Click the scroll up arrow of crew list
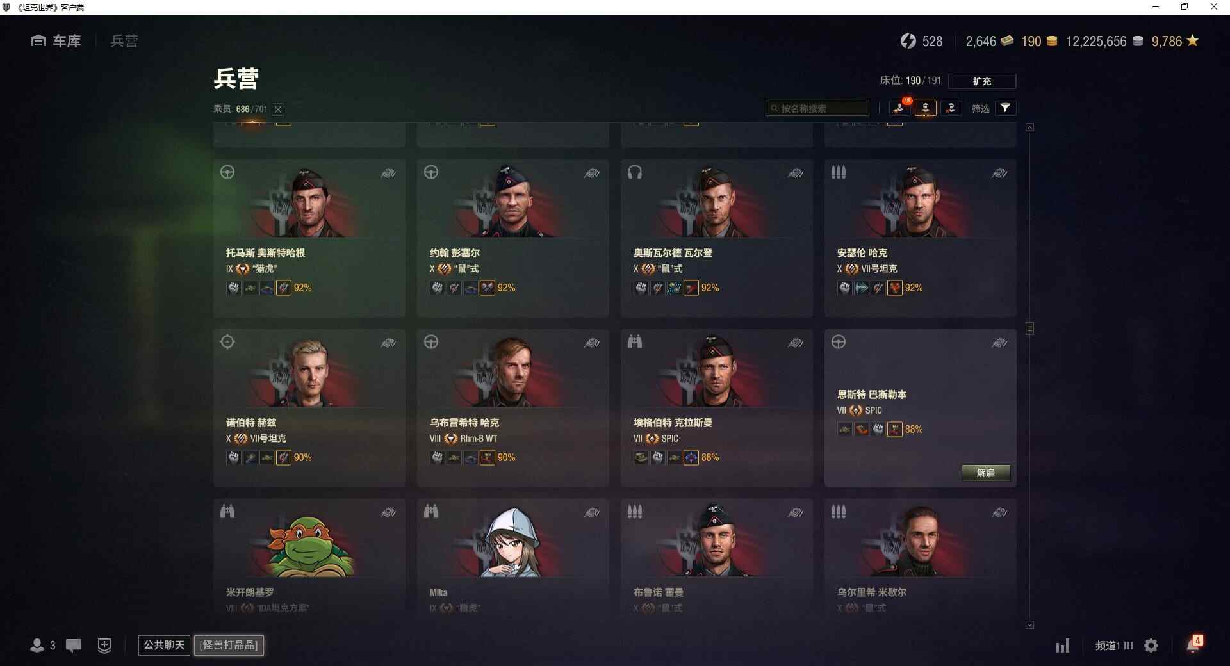Viewport: 1230px width, 666px height. click(1029, 127)
